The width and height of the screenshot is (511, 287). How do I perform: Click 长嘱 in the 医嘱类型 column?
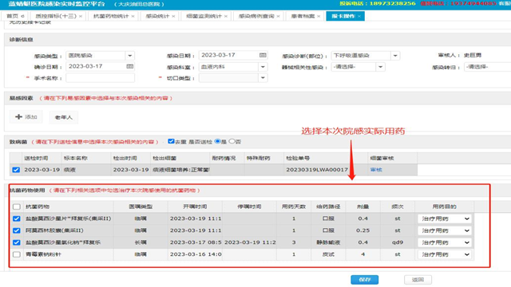(141, 242)
